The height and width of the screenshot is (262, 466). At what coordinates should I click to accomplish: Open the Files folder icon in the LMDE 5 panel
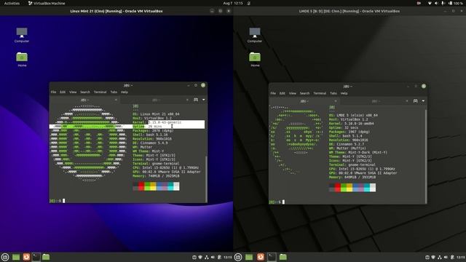(x=283, y=257)
